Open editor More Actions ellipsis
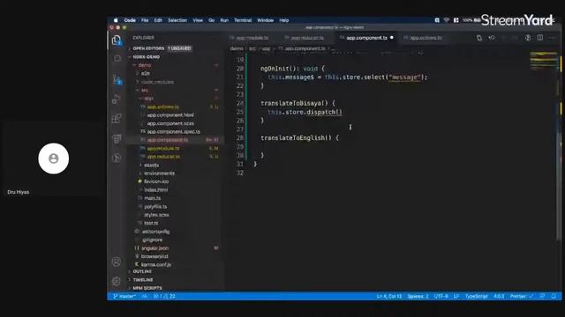Screen dimensions: 565x317 coord(553,38)
